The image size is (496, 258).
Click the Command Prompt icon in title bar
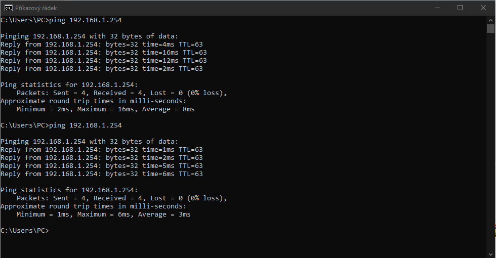point(9,8)
